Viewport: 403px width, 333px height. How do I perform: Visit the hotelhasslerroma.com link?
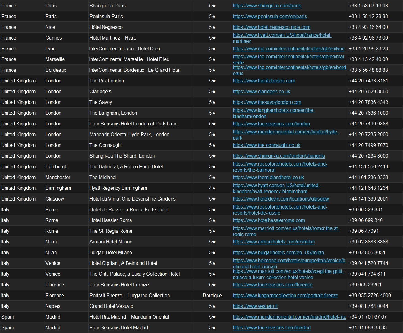click(269, 220)
